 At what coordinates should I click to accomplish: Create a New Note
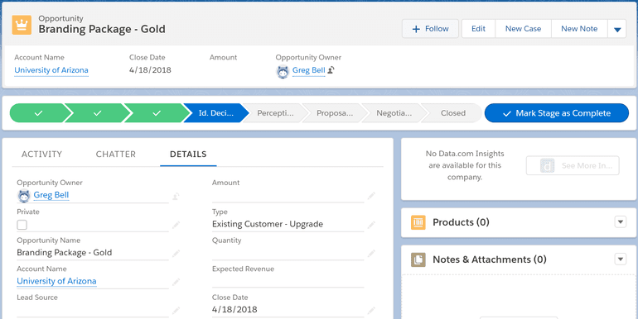(579, 29)
